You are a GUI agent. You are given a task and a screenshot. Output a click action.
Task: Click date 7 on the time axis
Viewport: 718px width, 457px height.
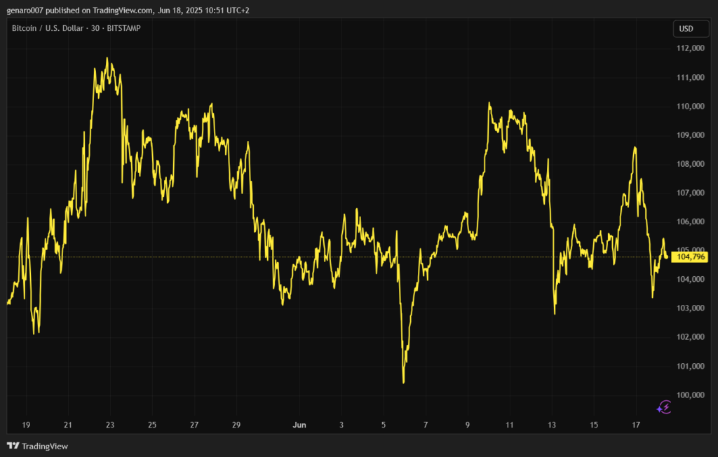coord(426,425)
